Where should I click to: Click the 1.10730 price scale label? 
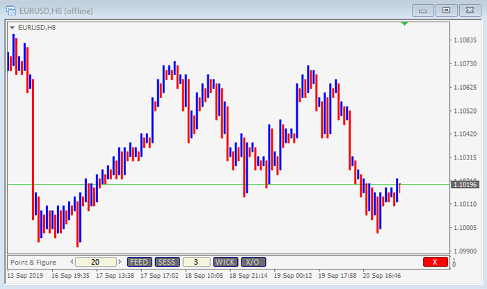pos(465,63)
